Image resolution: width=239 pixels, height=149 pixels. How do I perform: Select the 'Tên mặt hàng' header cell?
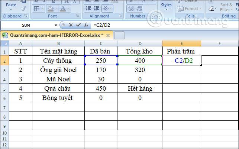[x=58, y=51]
